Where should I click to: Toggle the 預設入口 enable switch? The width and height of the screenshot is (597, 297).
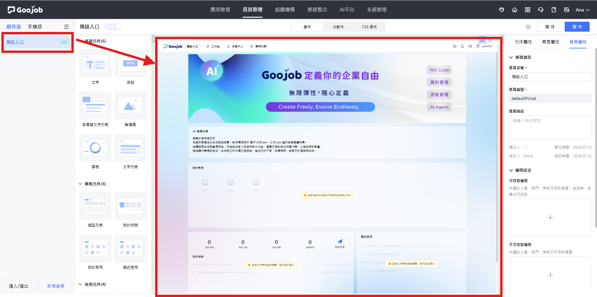pyautogui.click(x=113, y=27)
